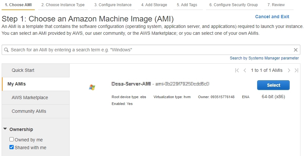Open the 2. Choose Instance Type tab
Image resolution: width=304 pixels, height=156 pixels.
pyautogui.click(x=63, y=5)
